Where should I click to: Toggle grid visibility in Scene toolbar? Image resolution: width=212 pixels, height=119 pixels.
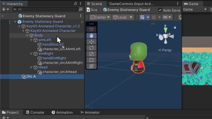(x=142, y=17)
